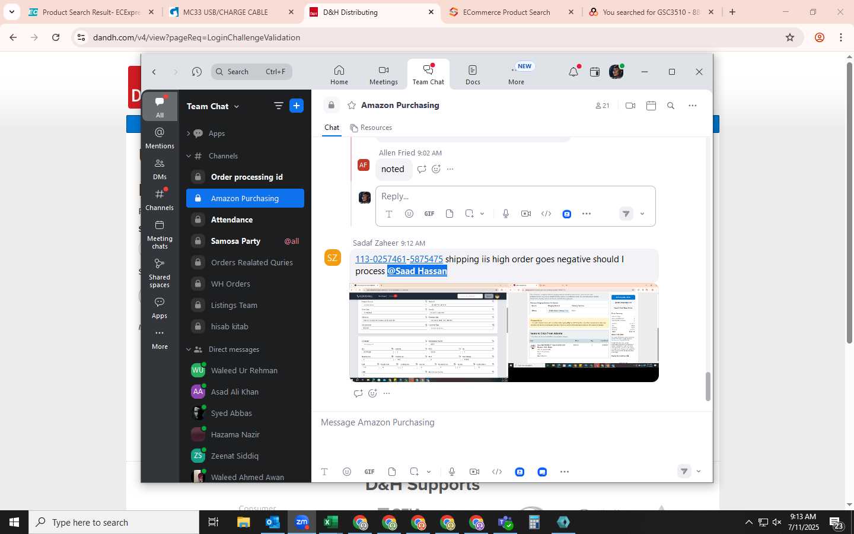Open Channels in the sidebar
Image resolution: width=854 pixels, height=534 pixels.
(x=160, y=199)
